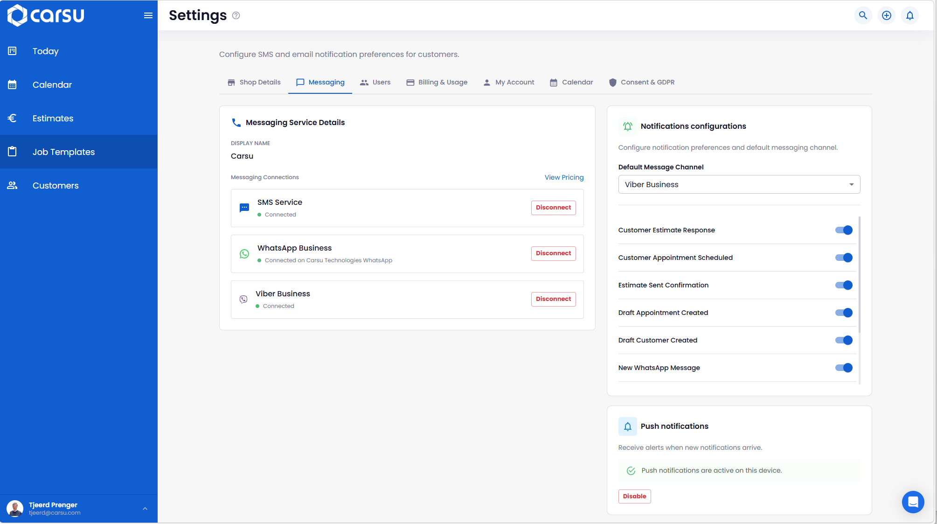
Task: Turn off Draft Appointment Created notifications
Action: coord(843,313)
